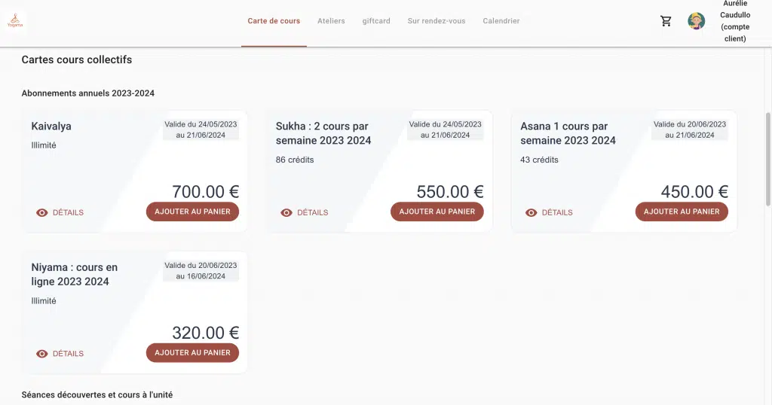Click the Yogatva logo in header
The image size is (772, 405).
(15, 22)
